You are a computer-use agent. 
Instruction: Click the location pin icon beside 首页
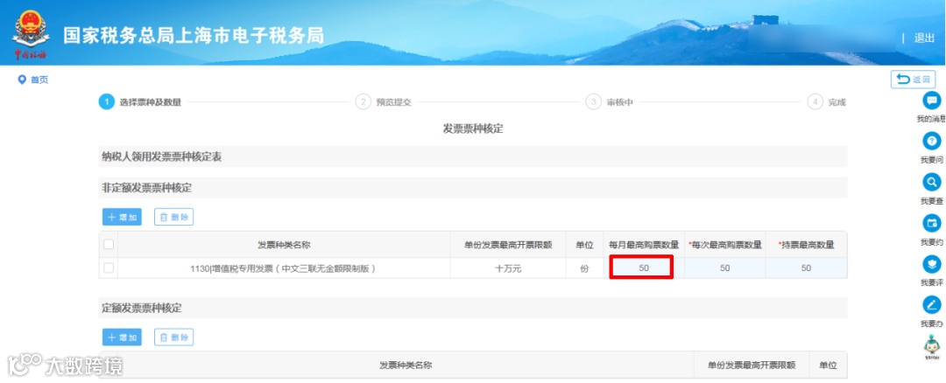[x=22, y=80]
